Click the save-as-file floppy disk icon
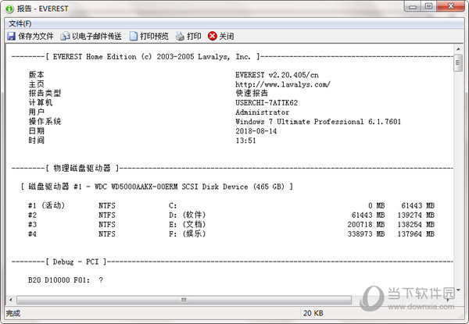The height and width of the screenshot is (324, 469). [12, 36]
